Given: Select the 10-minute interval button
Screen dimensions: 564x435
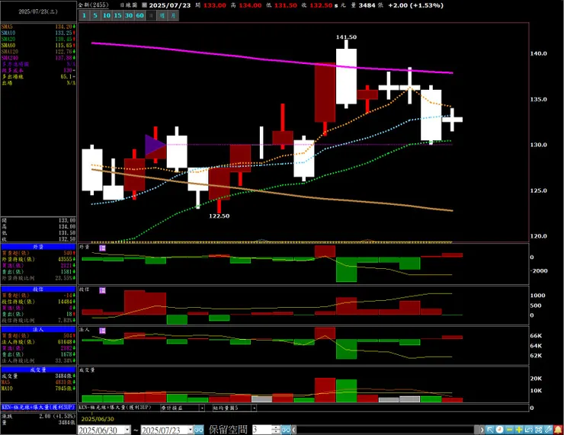Looking at the screenshot, I should click(x=107, y=15).
